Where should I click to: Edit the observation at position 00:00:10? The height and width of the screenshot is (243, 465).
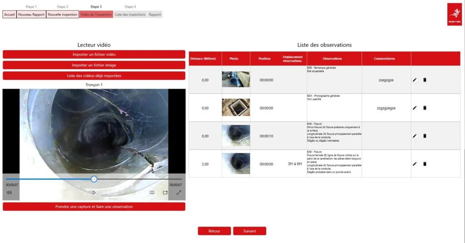pos(415,136)
